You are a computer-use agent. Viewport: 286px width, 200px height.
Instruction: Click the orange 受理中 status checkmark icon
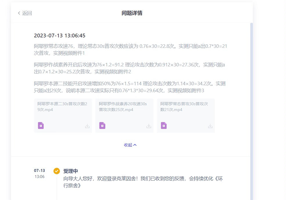pyautogui.click(x=57, y=171)
